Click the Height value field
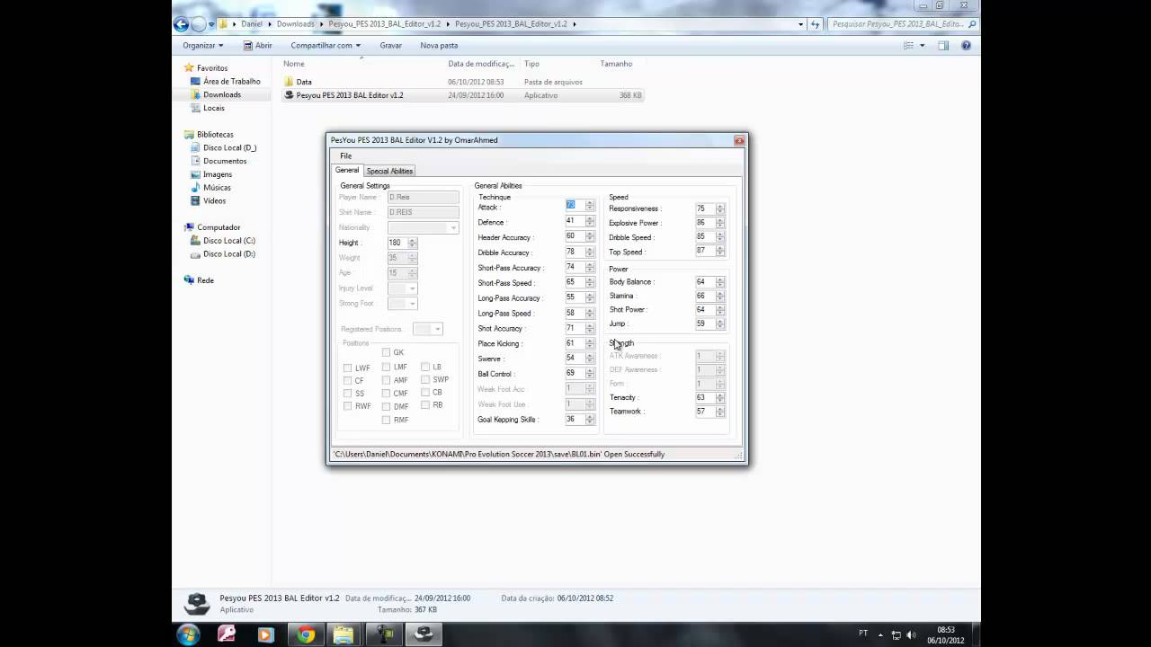 coord(397,243)
